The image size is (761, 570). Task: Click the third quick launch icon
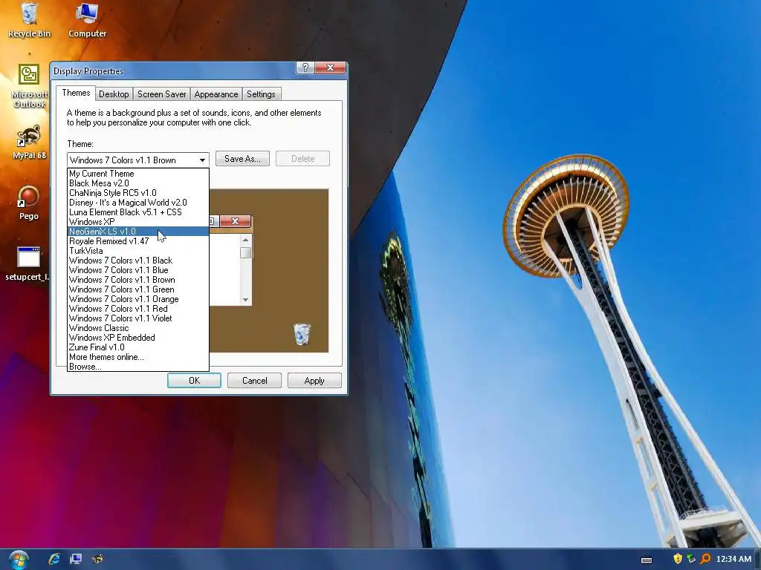97,559
